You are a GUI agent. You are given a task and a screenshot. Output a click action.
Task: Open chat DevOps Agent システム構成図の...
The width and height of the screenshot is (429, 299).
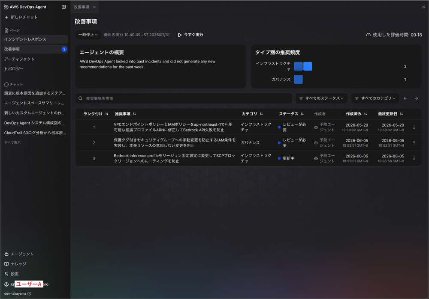(x=35, y=123)
